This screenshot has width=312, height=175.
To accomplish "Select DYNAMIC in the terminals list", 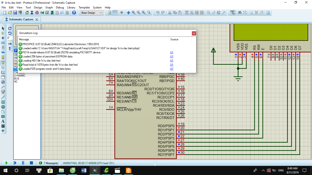I will click(19, 76).
